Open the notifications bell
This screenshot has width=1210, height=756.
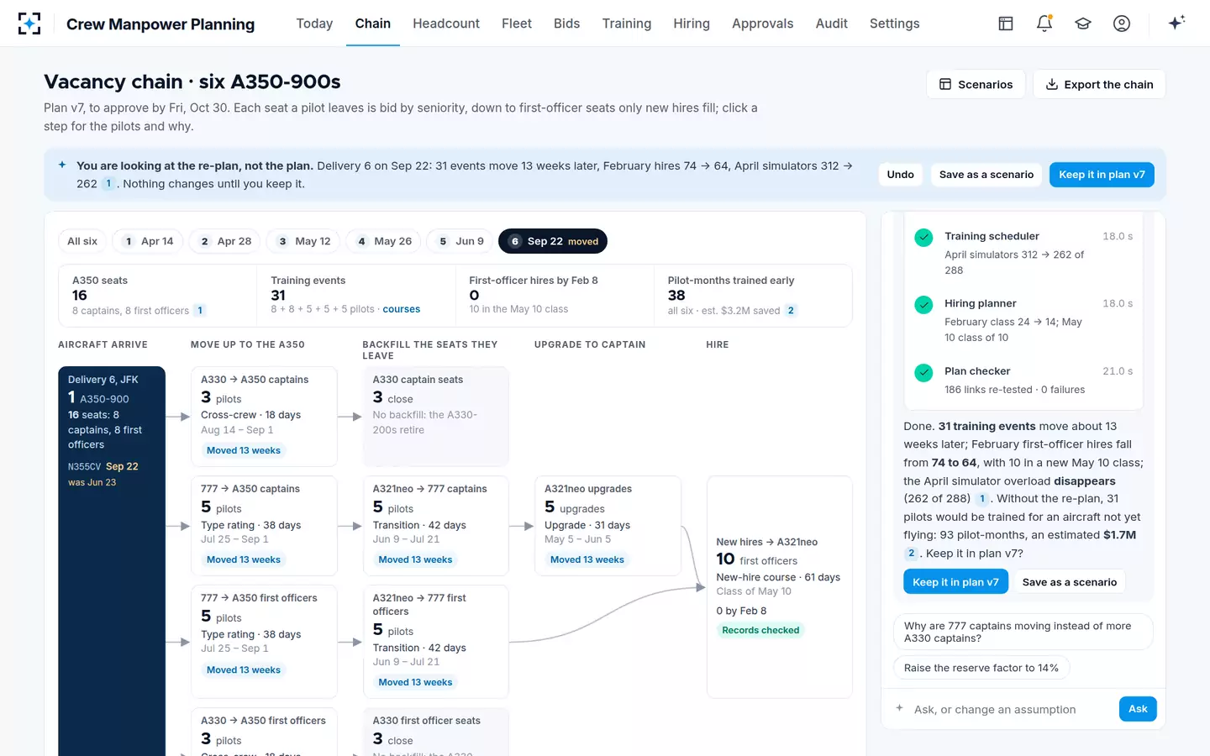pyautogui.click(x=1044, y=24)
